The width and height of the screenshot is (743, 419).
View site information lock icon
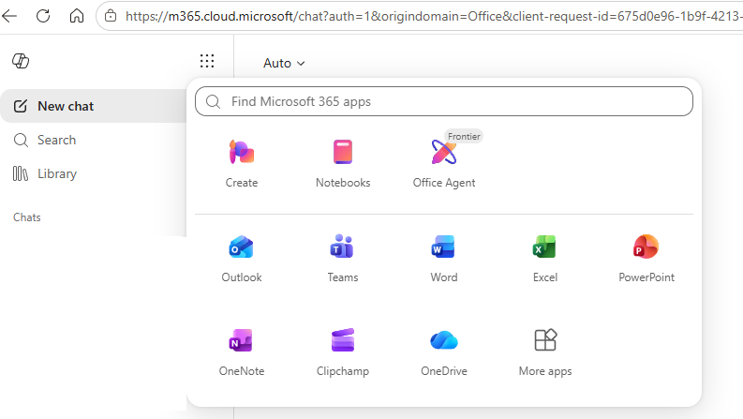pyautogui.click(x=111, y=16)
